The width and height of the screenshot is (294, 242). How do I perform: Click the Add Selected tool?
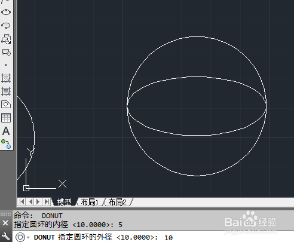coord(6,144)
